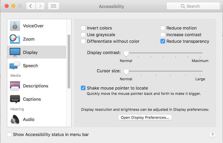Disable Reduce transparency checkbox
The width and height of the screenshot is (223, 143).
pyautogui.click(x=163, y=41)
